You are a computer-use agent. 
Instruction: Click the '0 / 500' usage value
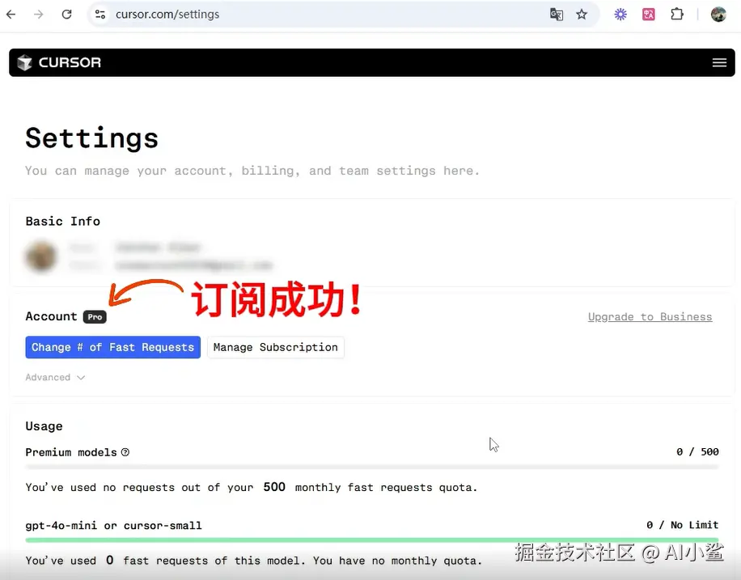pyautogui.click(x=697, y=452)
